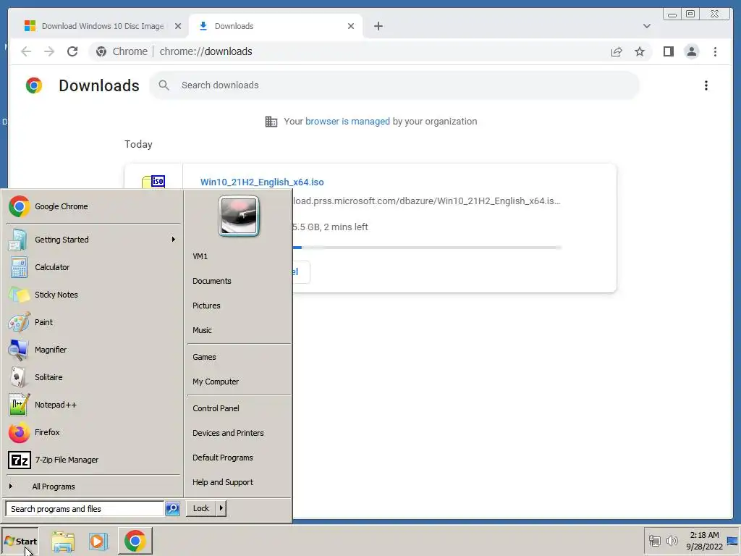Open Help and Support

(x=223, y=481)
